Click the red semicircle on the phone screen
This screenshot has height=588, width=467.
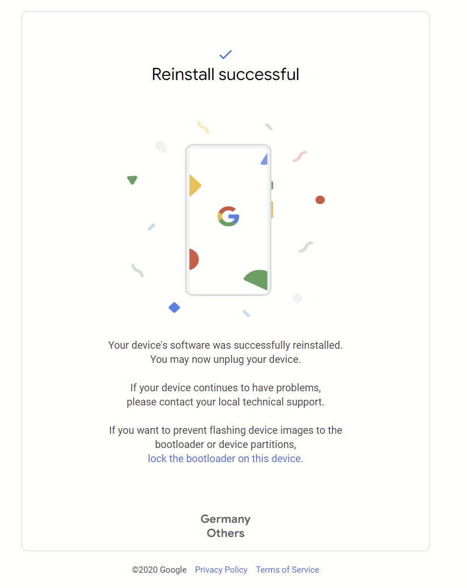pos(193,259)
